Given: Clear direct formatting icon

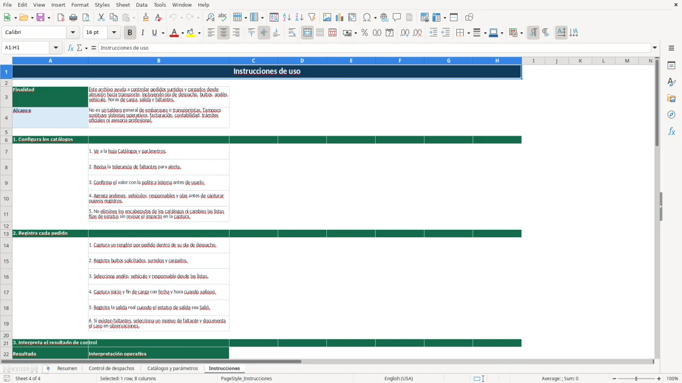Looking at the screenshot, I should [158, 17].
